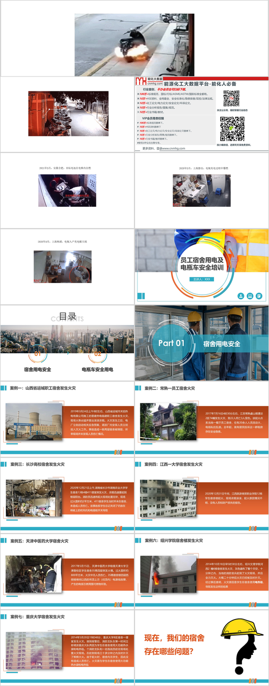Select the 绍兴 building flames photo
269x686 pixels.
(168, 574)
